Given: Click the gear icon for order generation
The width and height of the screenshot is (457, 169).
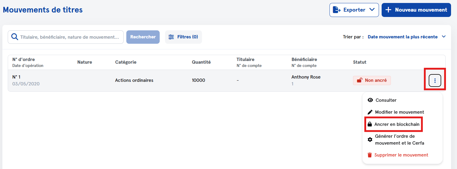Looking at the screenshot, I should pos(370,140).
